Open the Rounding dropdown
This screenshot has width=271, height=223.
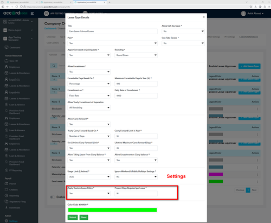click(136, 55)
